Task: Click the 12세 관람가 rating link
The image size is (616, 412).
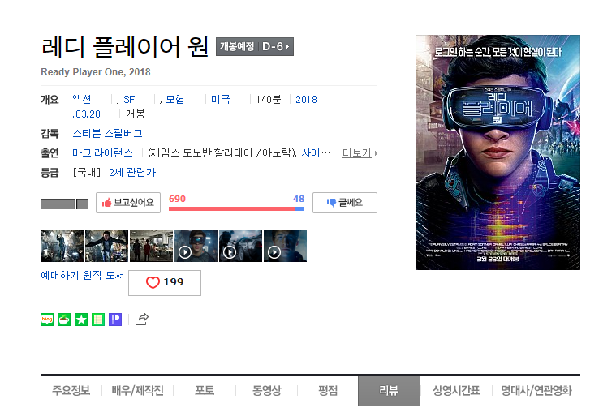Action: pyautogui.click(x=130, y=172)
